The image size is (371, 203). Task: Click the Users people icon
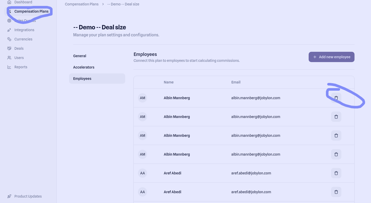[9, 58]
